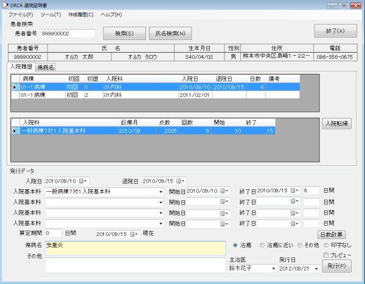Click the 入院転帰 button

(x=336, y=124)
